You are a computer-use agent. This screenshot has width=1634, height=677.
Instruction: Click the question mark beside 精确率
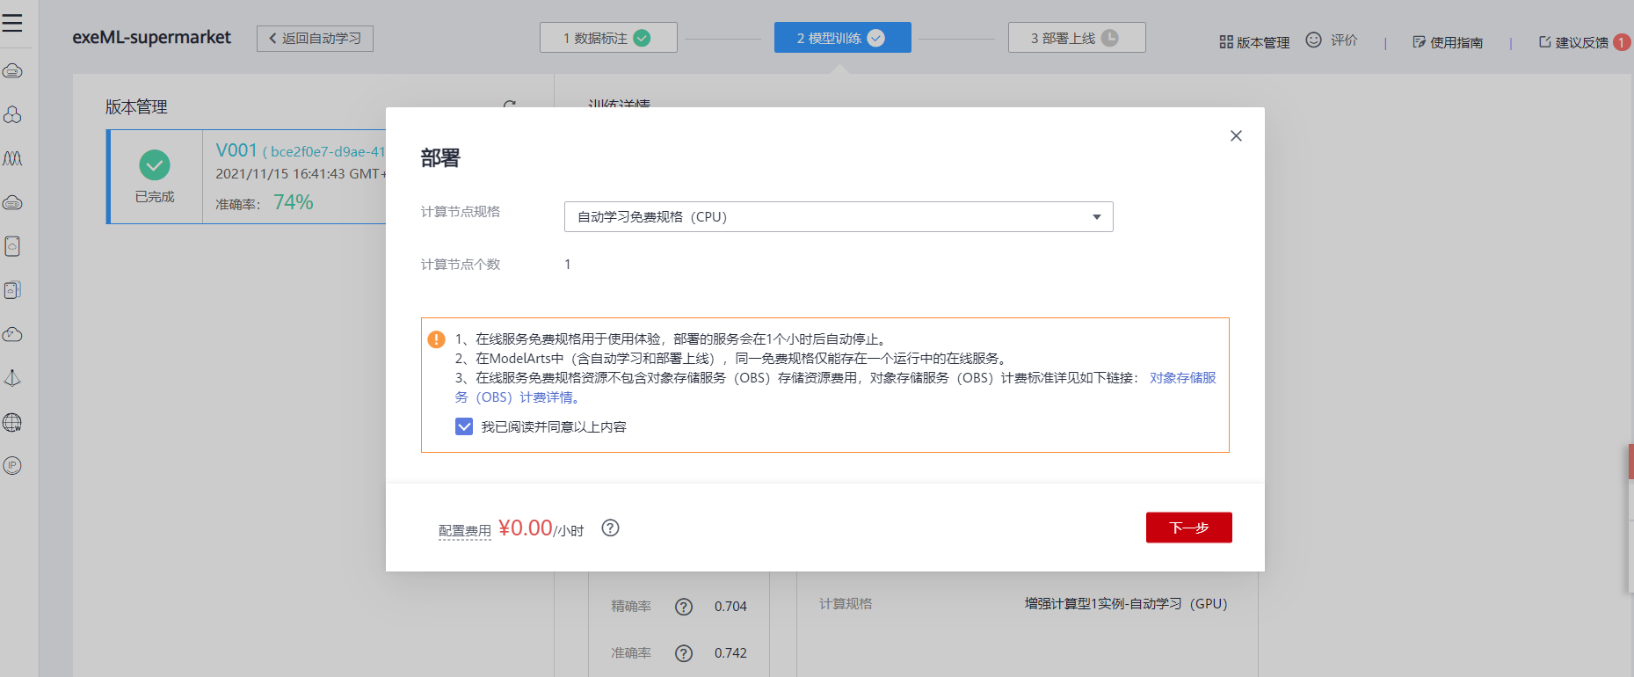pyautogui.click(x=684, y=607)
